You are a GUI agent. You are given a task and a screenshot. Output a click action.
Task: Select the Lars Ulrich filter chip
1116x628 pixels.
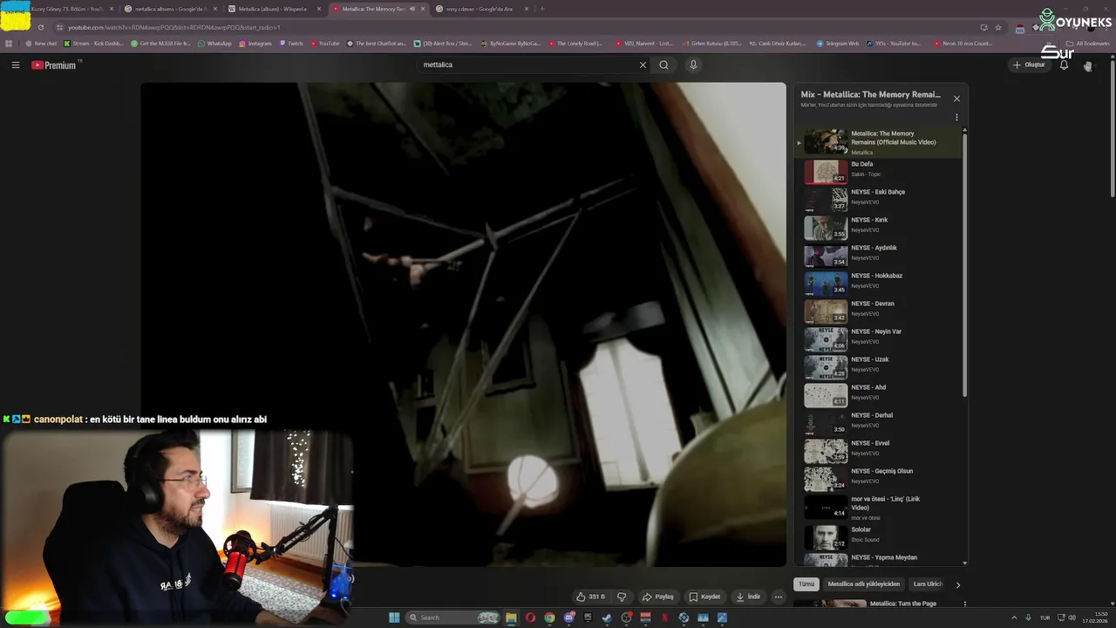tap(928, 584)
